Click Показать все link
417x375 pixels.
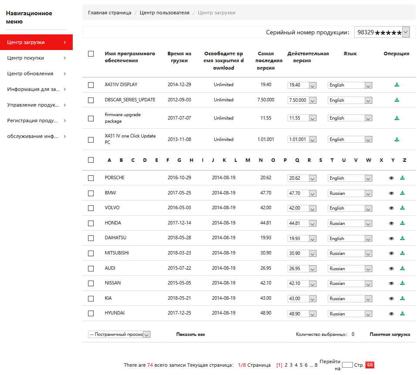(x=190, y=335)
